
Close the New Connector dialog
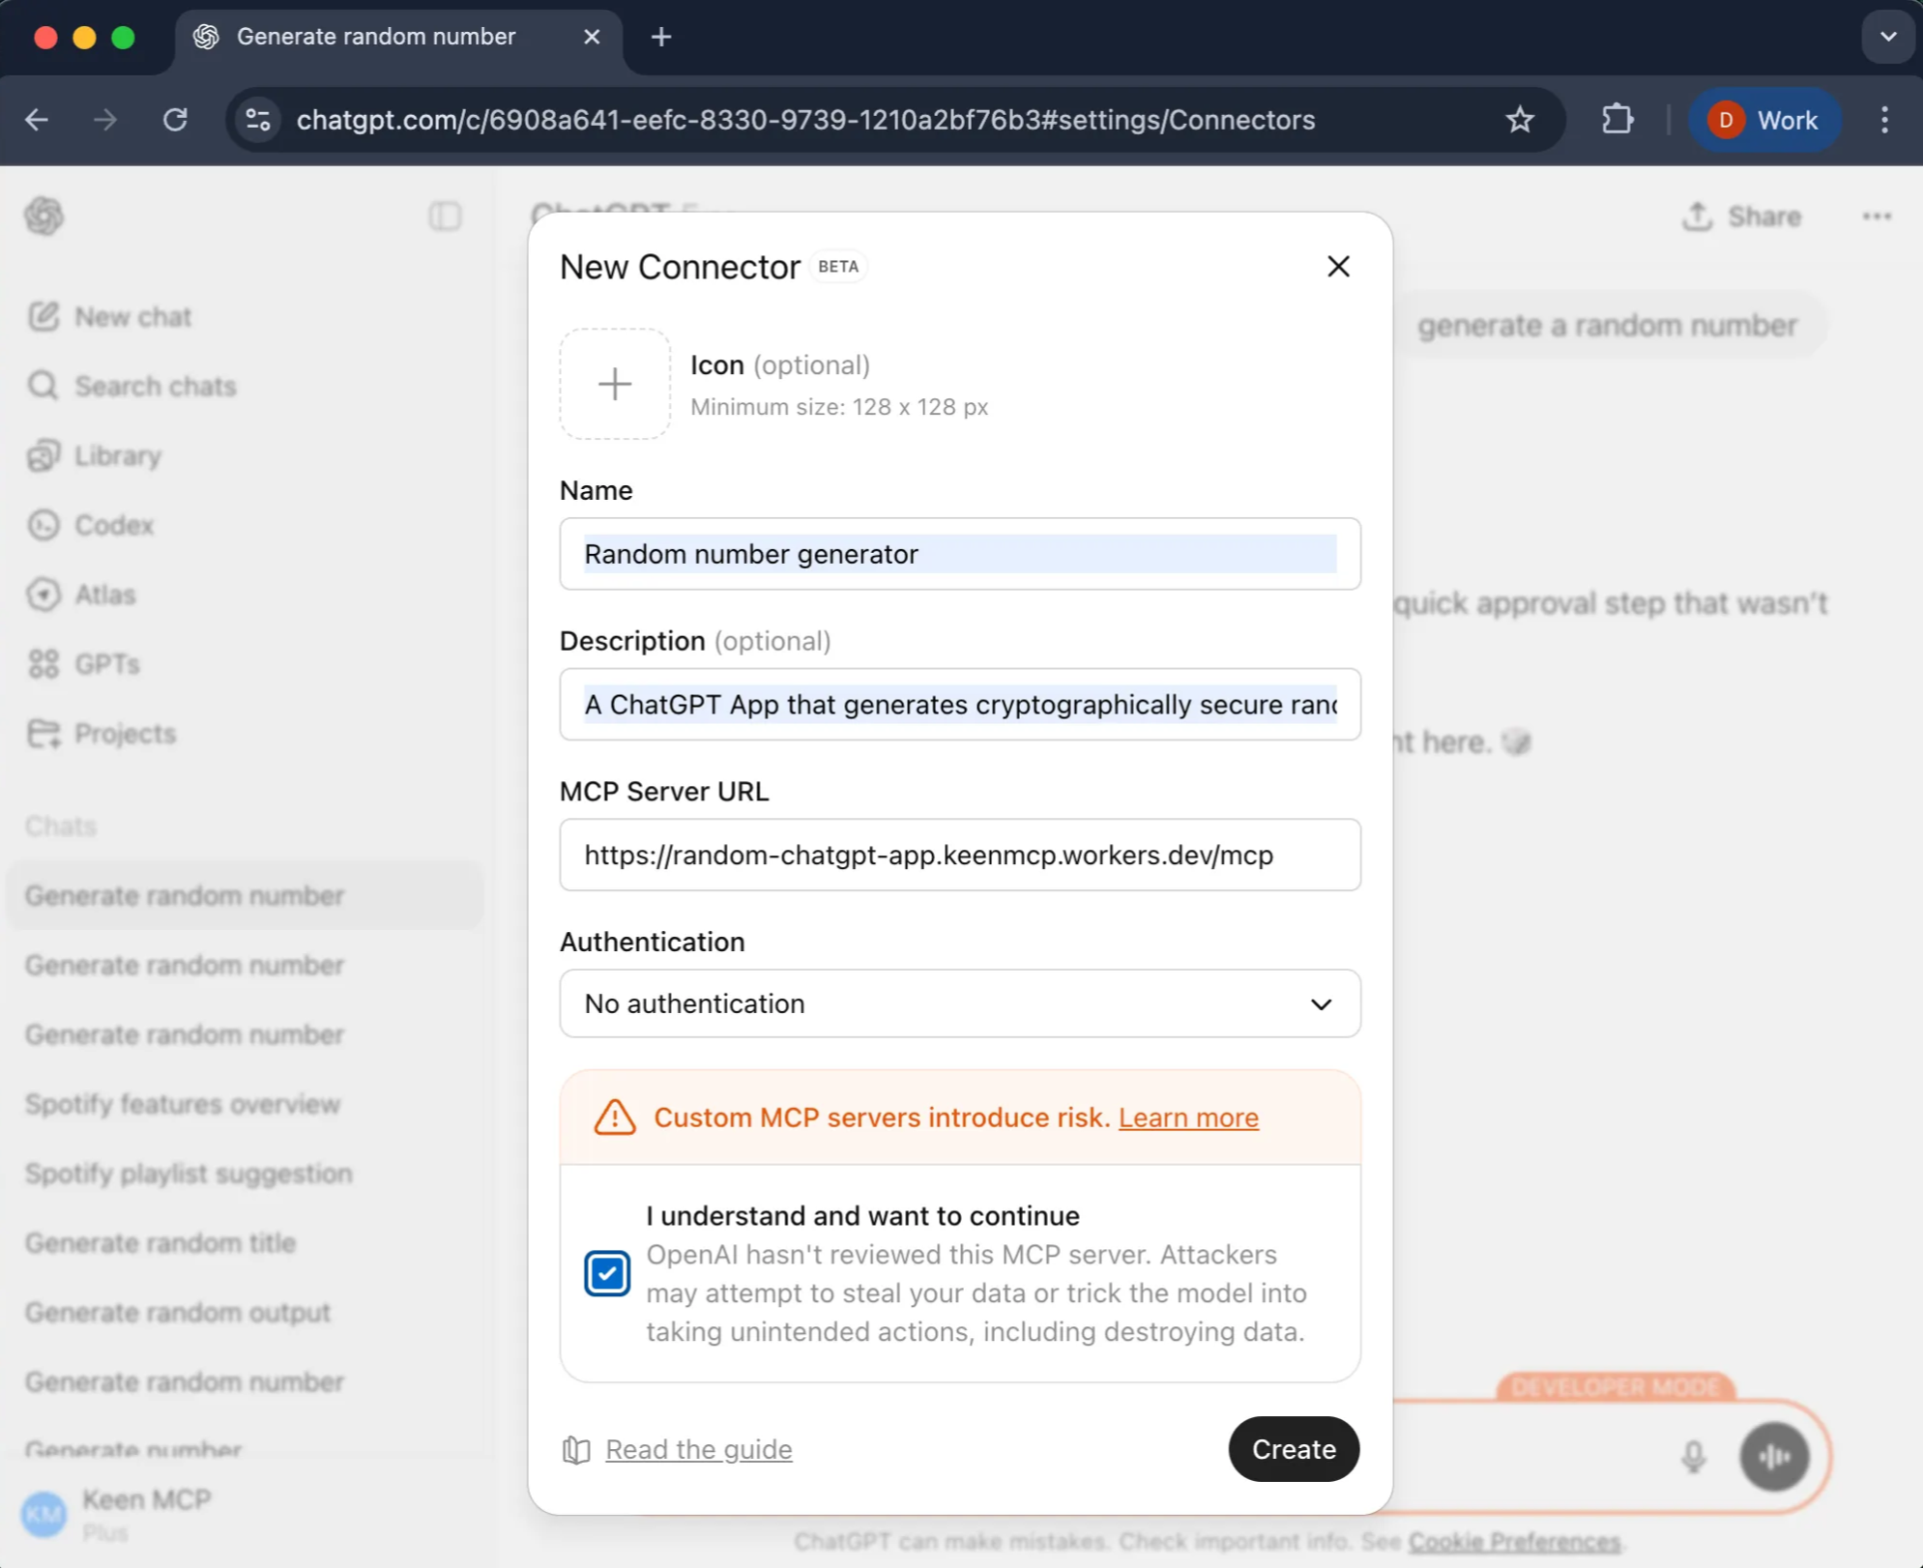click(1337, 266)
